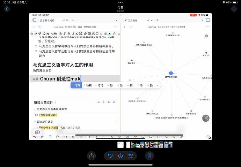
Task: Go back from the photo viewer
Action: 7,9
